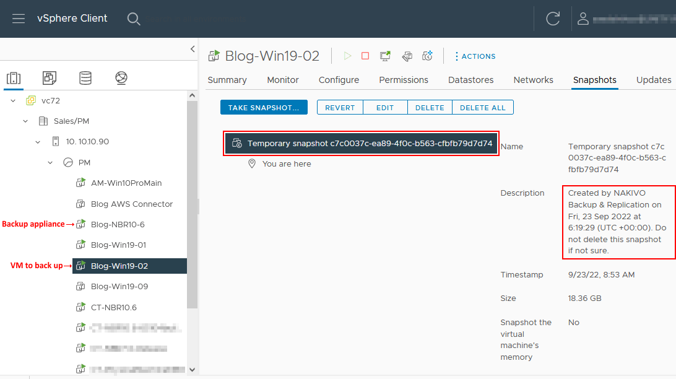Screen dimensions: 676x379
Task: Open the ACTIONS dropdown menu
Action: 475,56
